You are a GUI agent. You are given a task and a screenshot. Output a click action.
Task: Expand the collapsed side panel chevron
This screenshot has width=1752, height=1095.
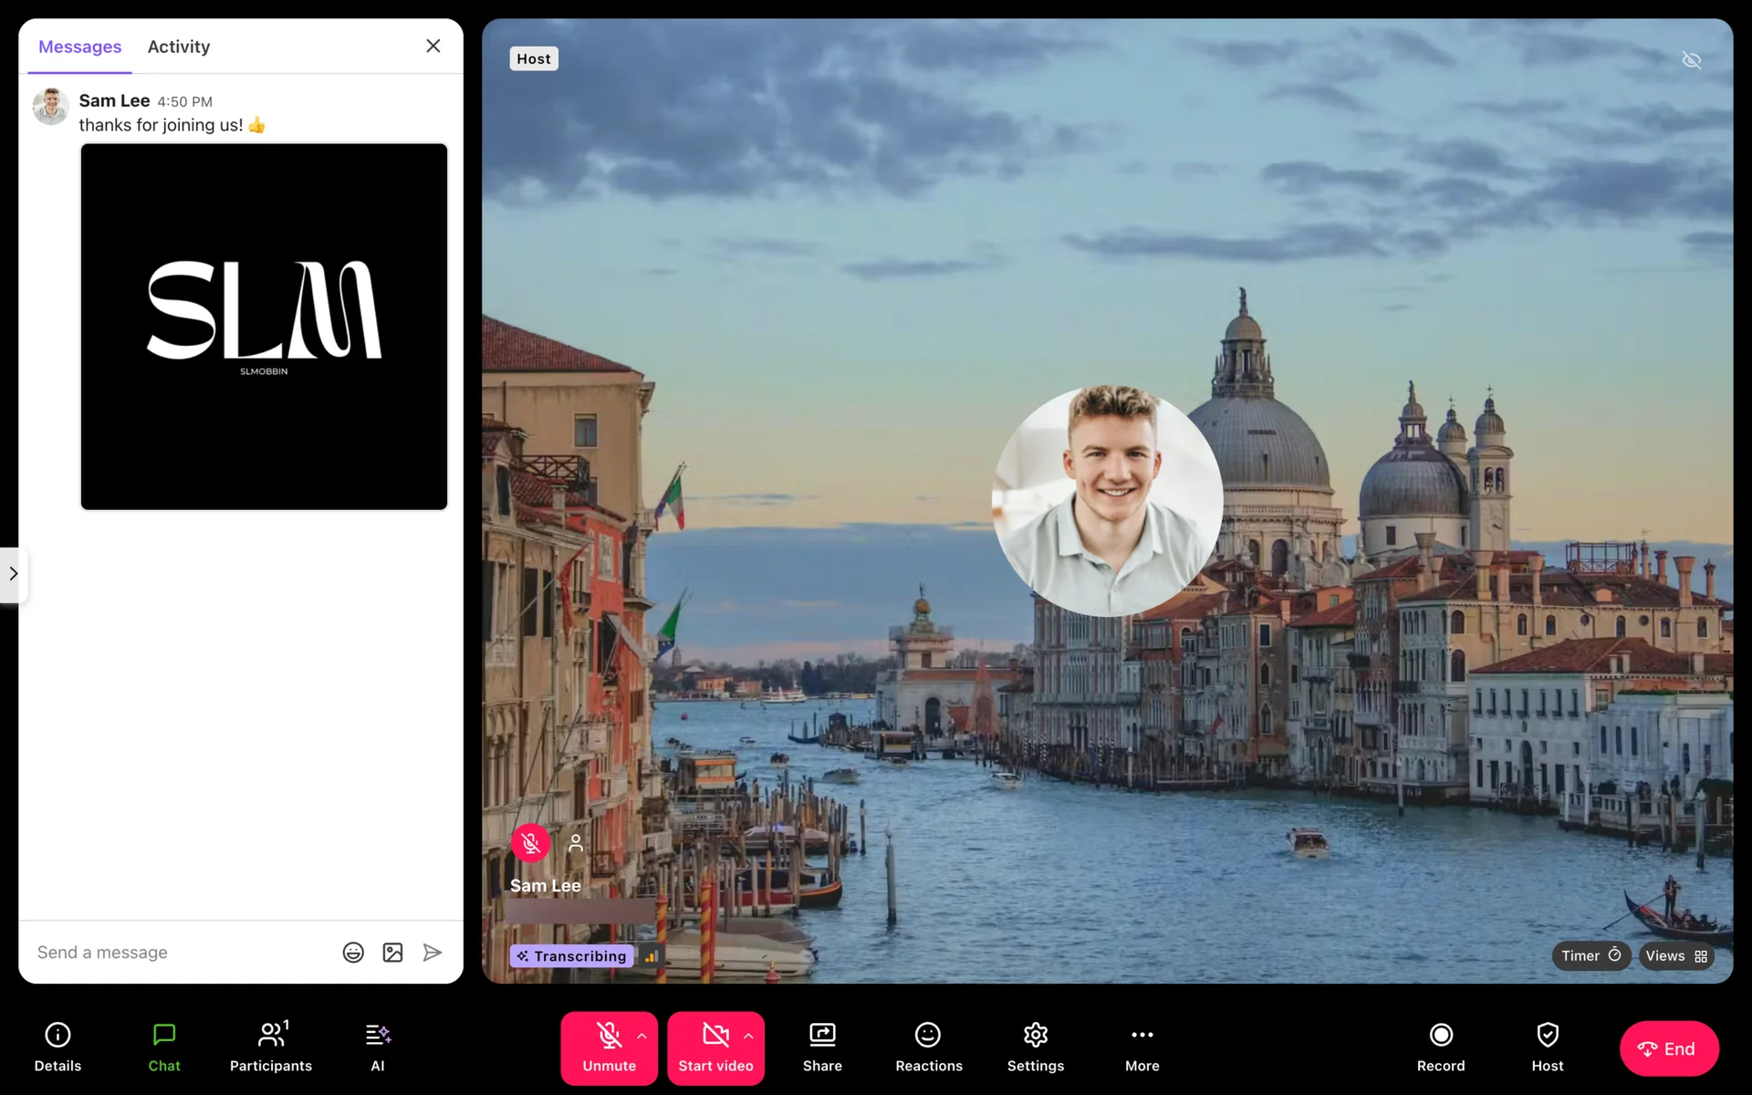[13, 573]
